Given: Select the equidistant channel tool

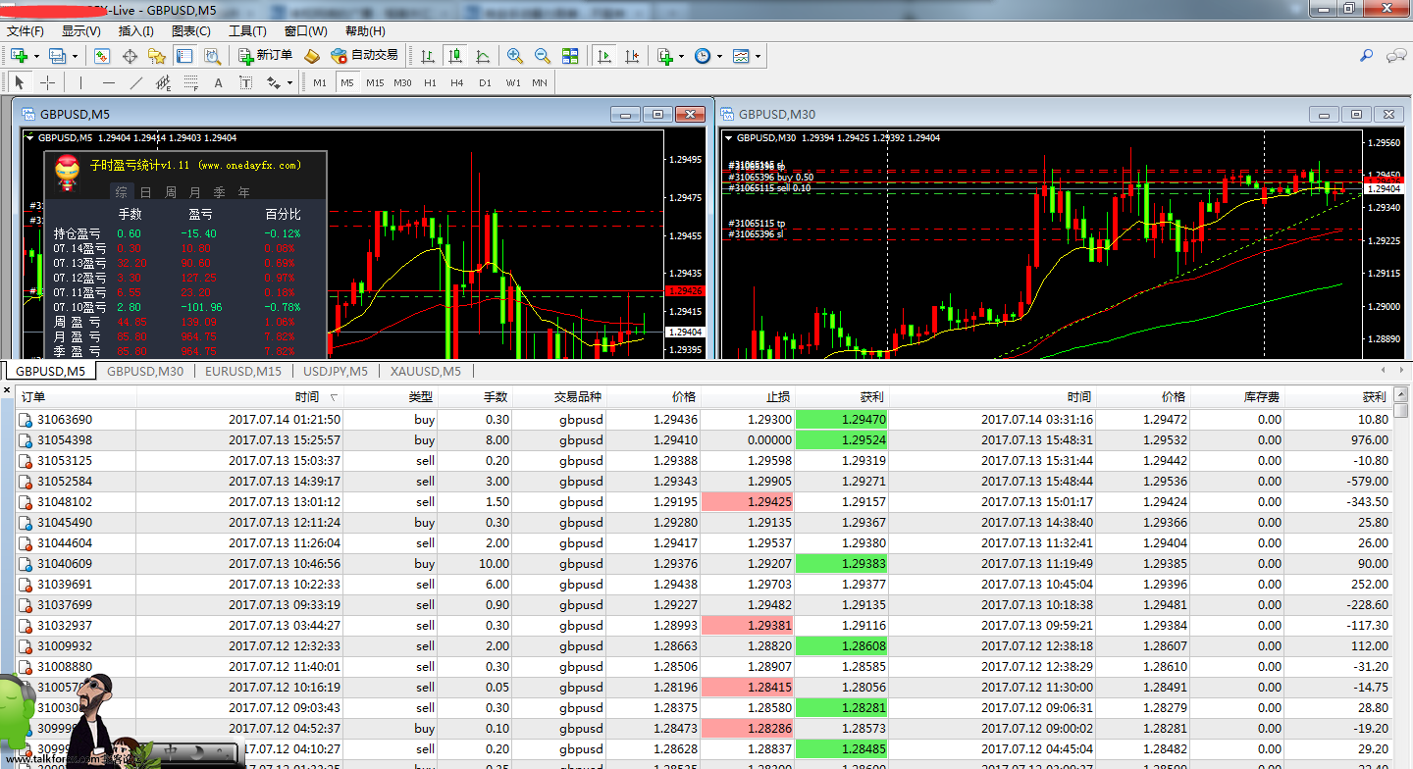Looking at the screenshot, I should click(x=163, y=83).
